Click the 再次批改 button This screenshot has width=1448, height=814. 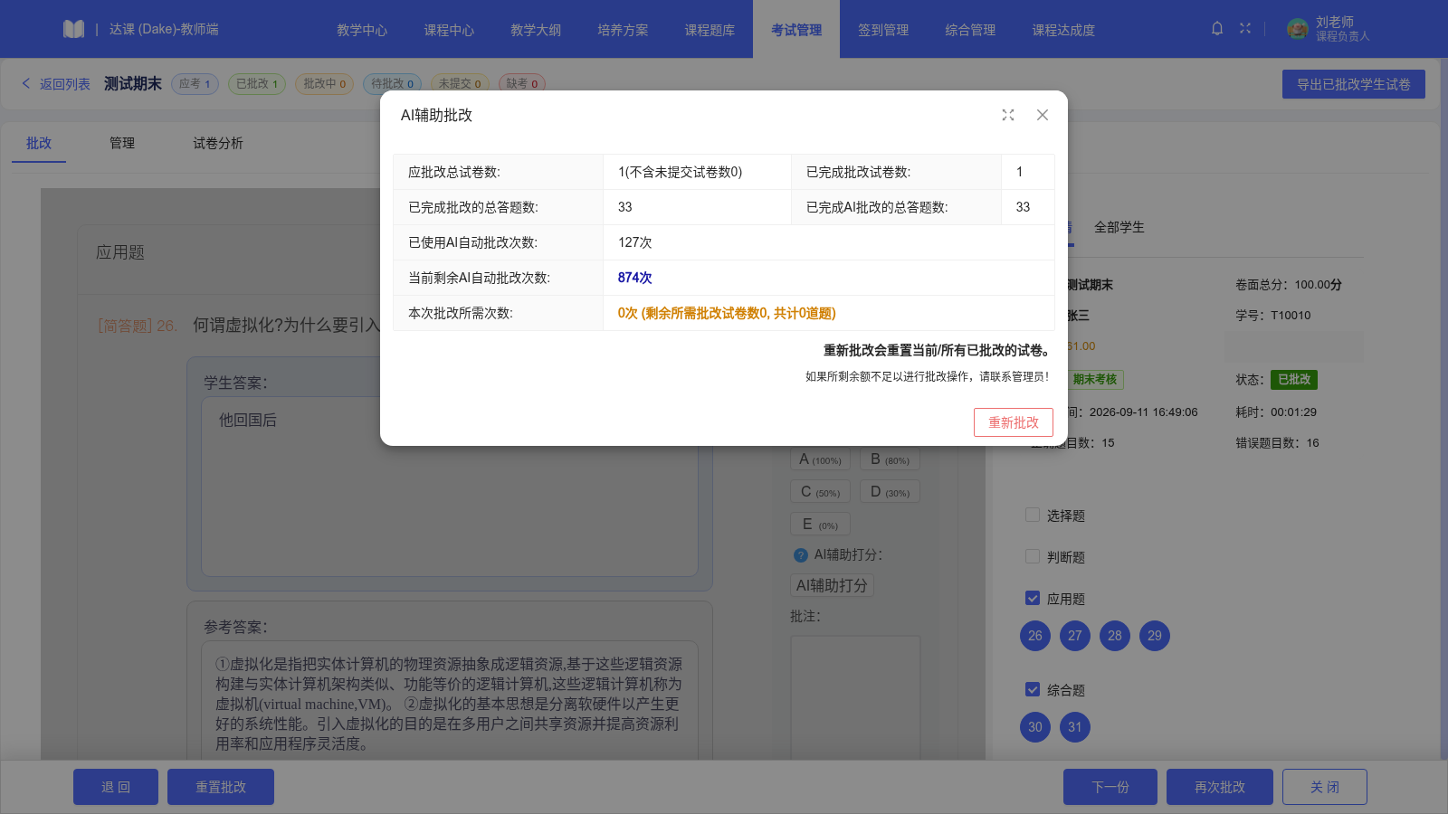click(1220, 787)
